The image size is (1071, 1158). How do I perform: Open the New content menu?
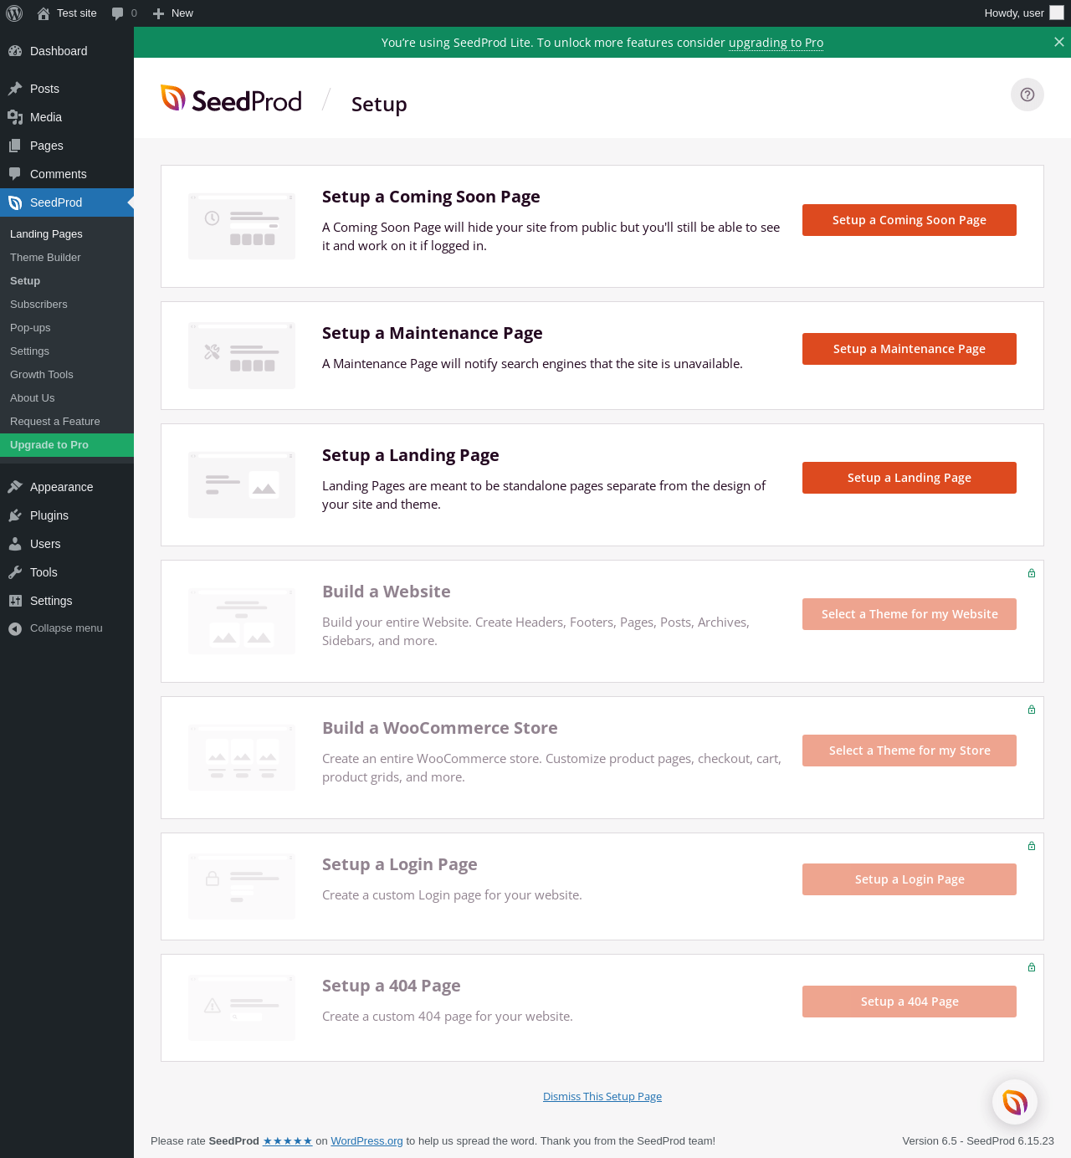click(x=173, y=13)
